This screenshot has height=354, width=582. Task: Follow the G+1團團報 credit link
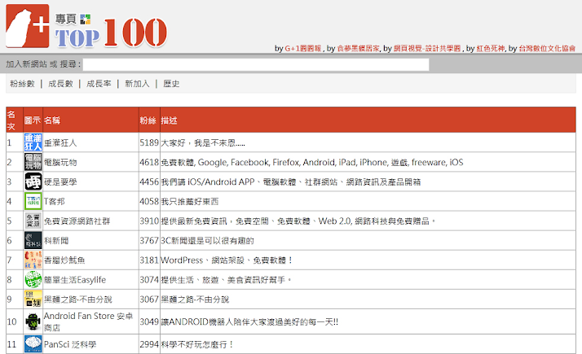303,48
